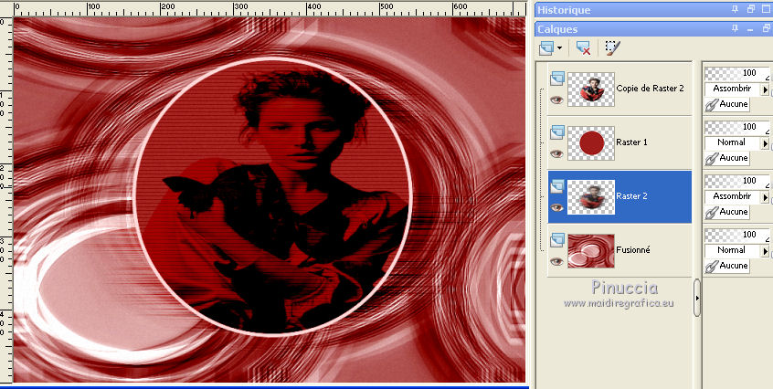
Task: Click the Delete Layer icon with red X
Action: [583, 47]
